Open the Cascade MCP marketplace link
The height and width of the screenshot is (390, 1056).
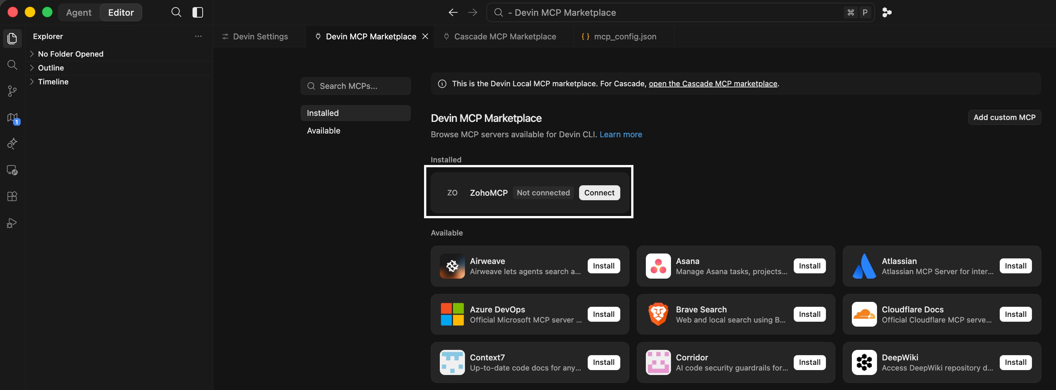tap(713, 84)
